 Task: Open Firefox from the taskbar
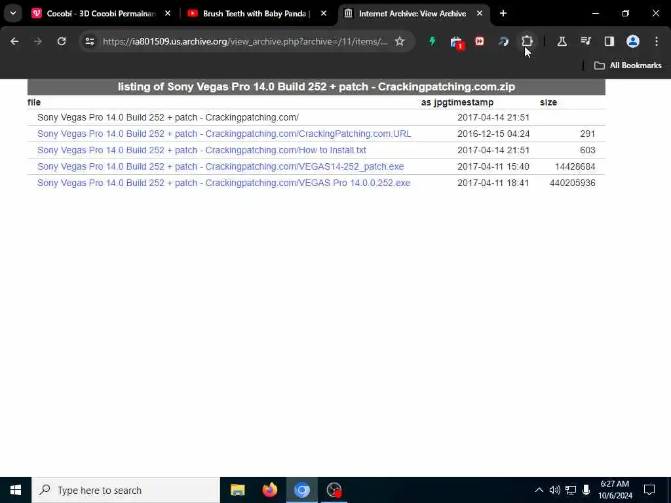[269, 490]
